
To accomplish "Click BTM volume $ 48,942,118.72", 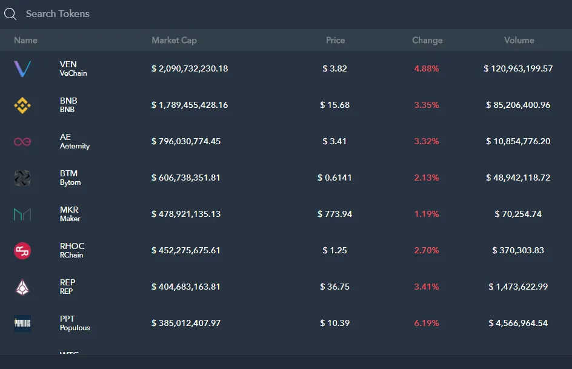I will (519, 178).
